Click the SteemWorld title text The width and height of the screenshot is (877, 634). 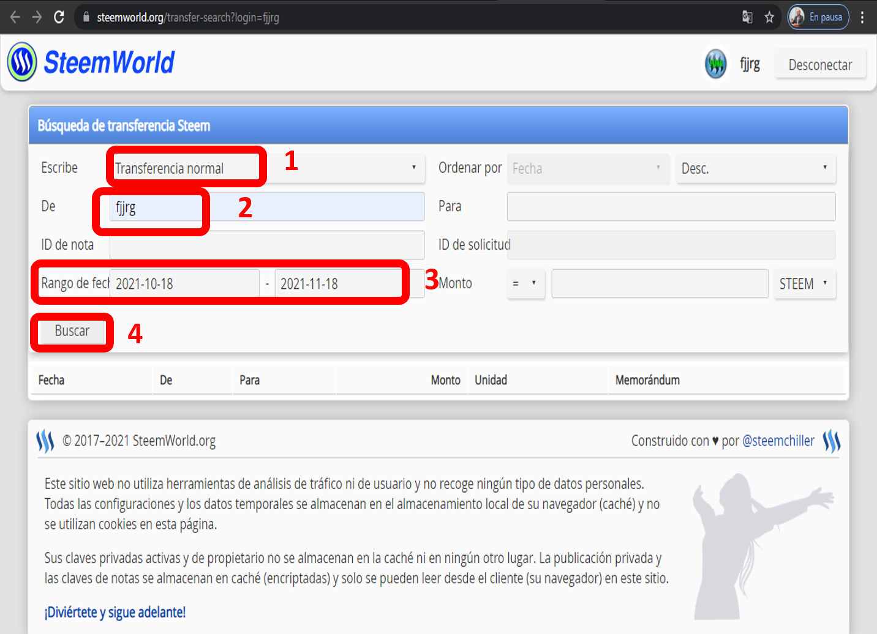point(109,62)
